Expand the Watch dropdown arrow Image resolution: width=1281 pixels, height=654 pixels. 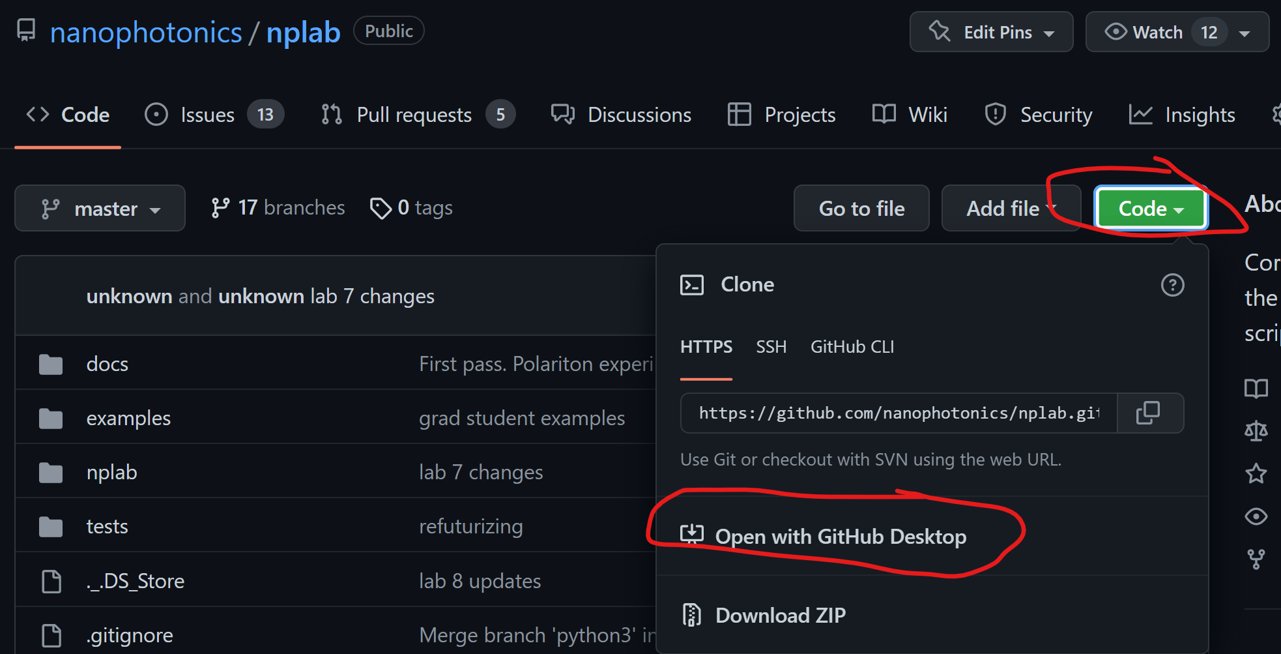click(x=1245, y=32)
